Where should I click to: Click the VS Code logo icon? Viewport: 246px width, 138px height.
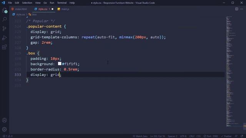click(3, 3)
